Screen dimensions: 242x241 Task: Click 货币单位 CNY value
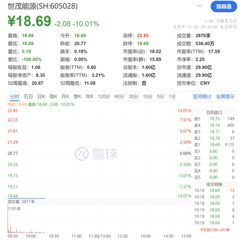[x=205, y=83]
